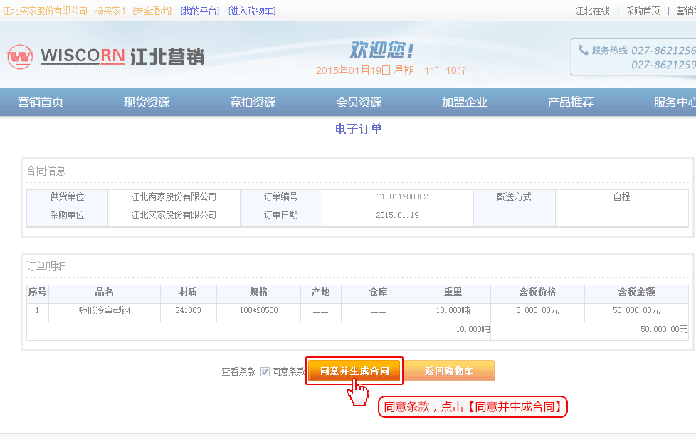
Task: Go to 采购首页 top link
Action: pos(643,11)
